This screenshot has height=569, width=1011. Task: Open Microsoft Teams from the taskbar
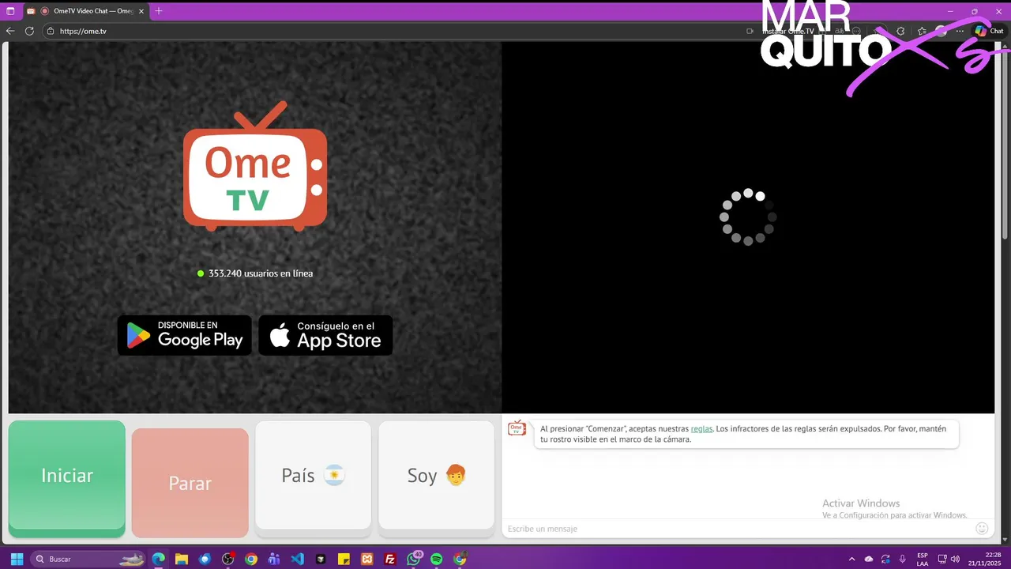[x=274, y=559]
